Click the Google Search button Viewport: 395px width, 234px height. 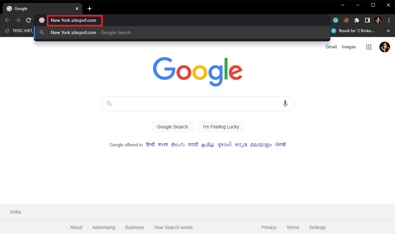172,127
